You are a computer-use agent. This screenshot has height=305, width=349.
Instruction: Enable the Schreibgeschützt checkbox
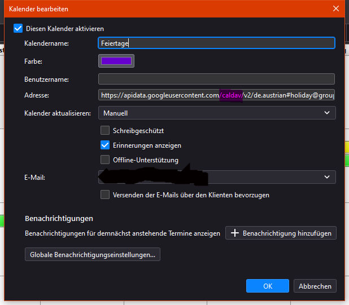[x=105, y=131]
